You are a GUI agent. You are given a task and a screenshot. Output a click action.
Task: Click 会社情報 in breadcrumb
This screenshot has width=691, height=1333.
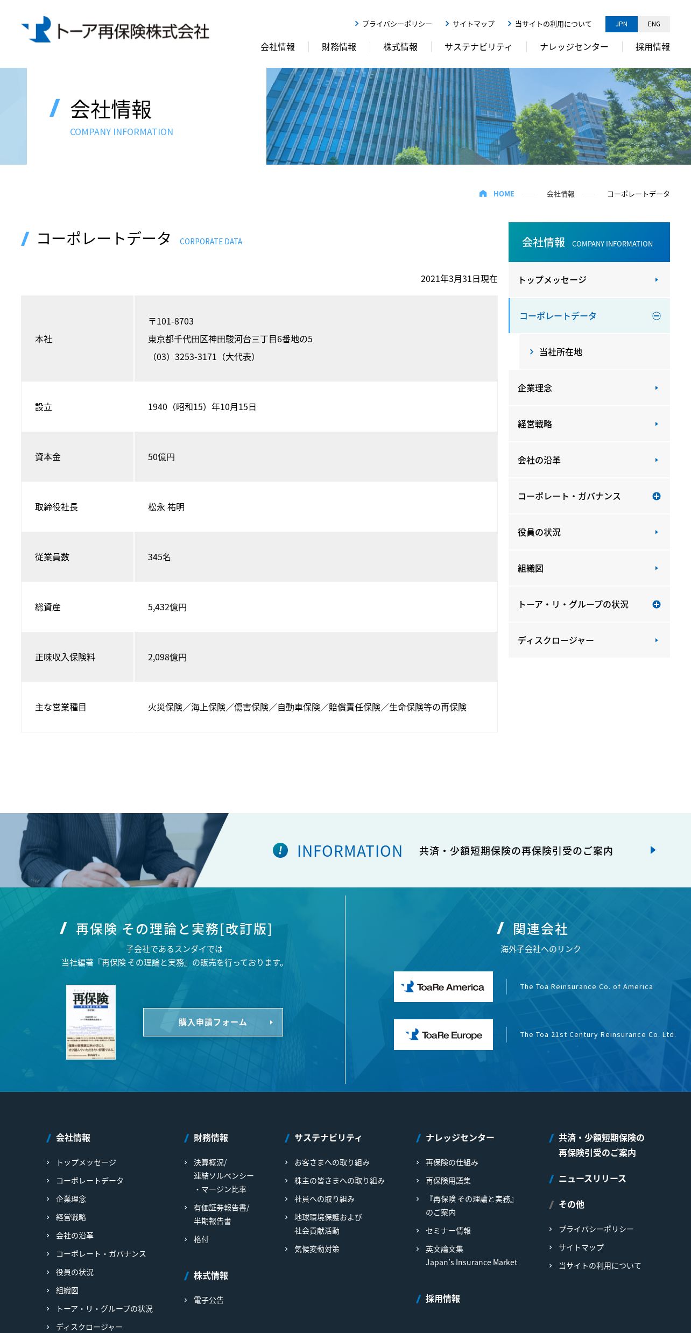point(561,194)
